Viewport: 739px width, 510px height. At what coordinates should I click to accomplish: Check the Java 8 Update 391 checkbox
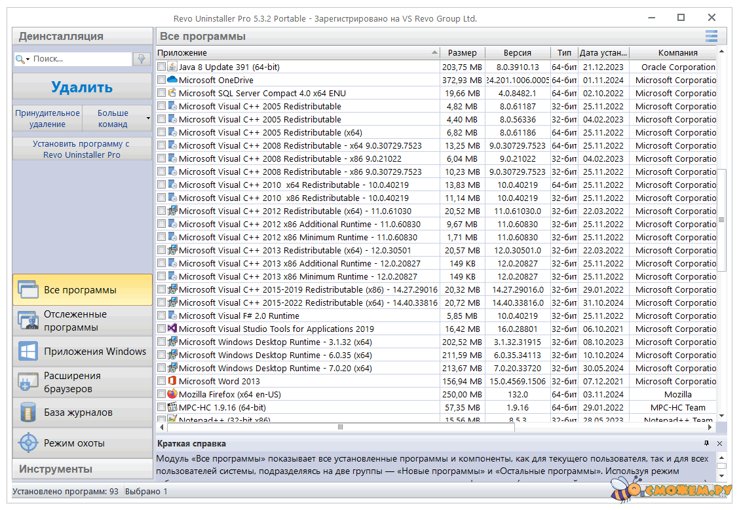pyautogui.click(x=162, y=67)
